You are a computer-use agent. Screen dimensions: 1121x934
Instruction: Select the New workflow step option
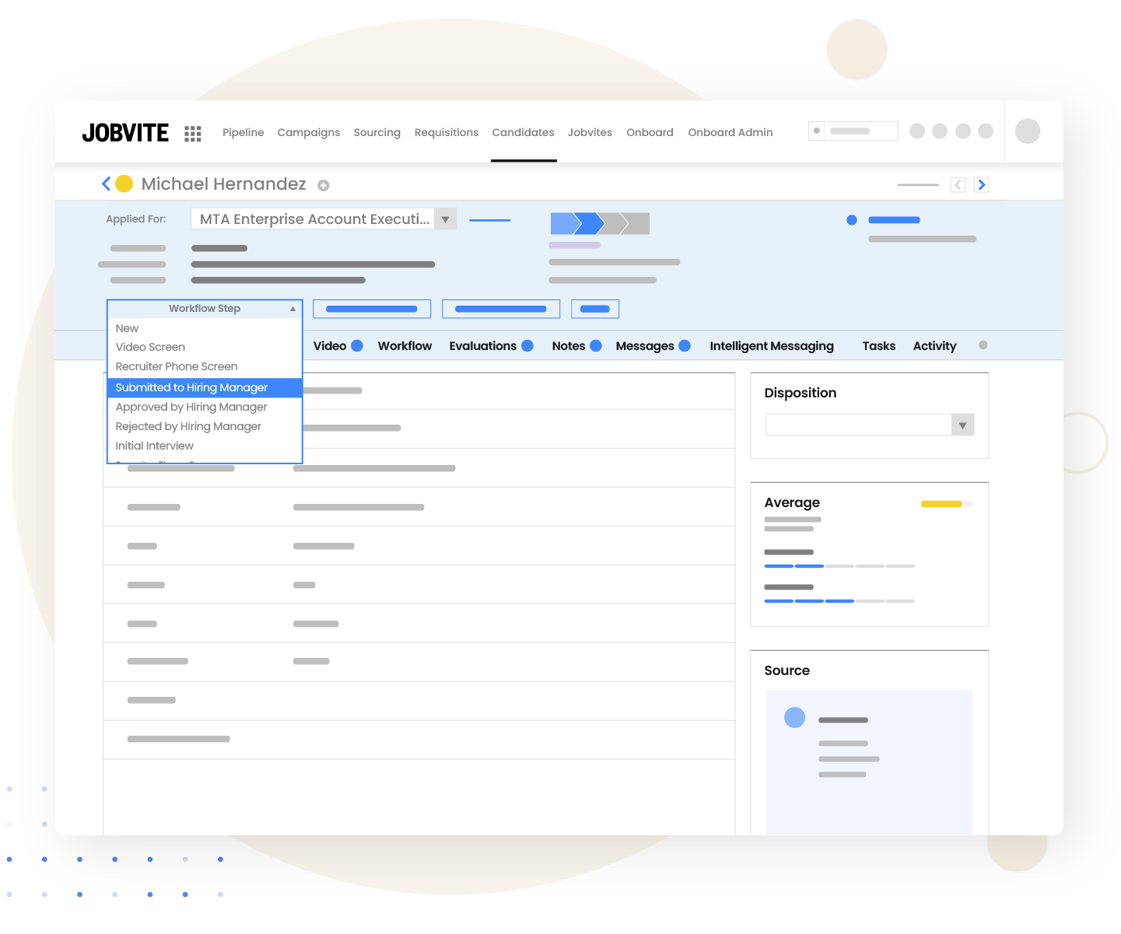pyautogui.click(x=127, y=328)
